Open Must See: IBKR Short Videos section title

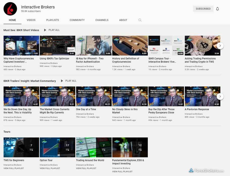21,30
